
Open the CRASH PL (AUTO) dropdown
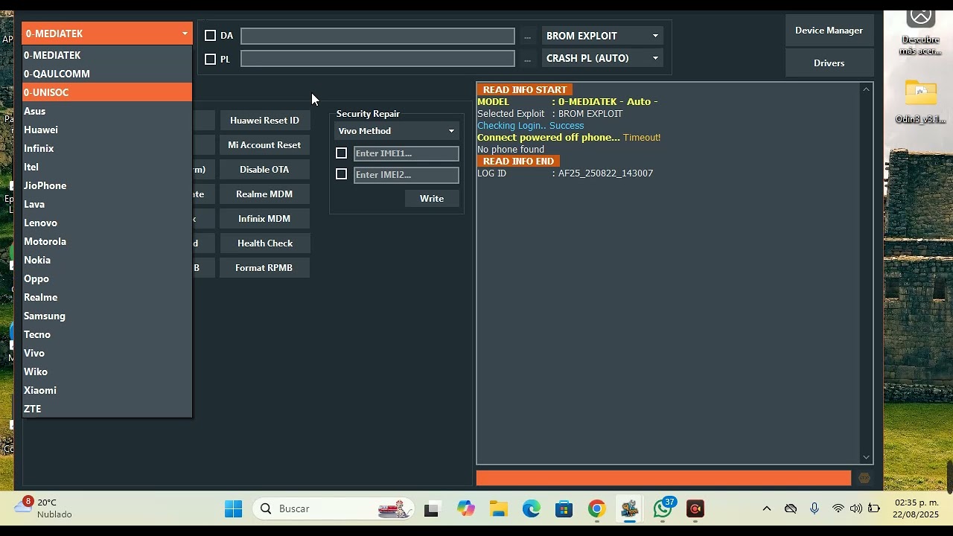click(602, 58)
